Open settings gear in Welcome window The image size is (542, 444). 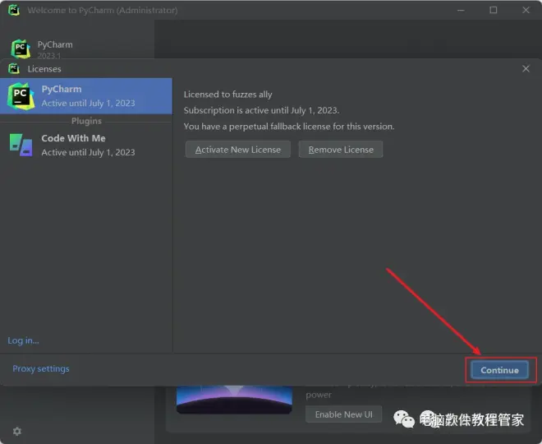tap(17, 431)
